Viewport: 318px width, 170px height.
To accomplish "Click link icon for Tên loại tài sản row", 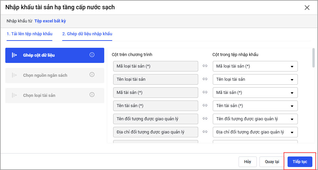I will [205, 79].
